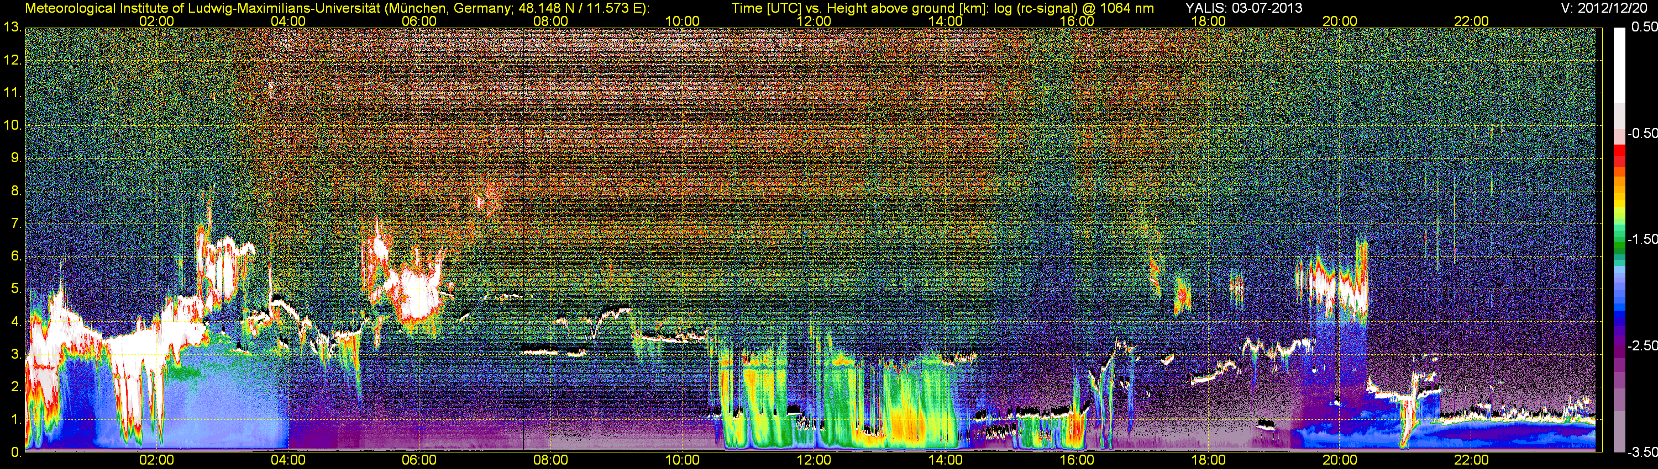
Task: Click the 08:00 tick on the bottom time axis
Action: [x=551, y=460]
